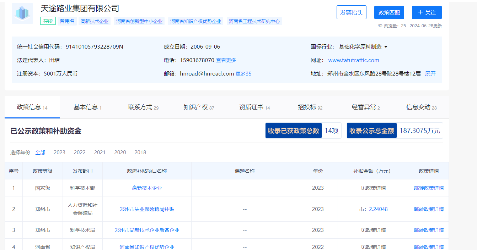Screen dimensions: 477x250
Task: Switch to the 知识产权 tab
Action: (x=199, y=107)
